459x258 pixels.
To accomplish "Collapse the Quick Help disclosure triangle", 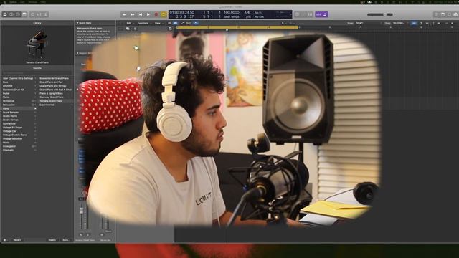I will click(x=77, y=23).
